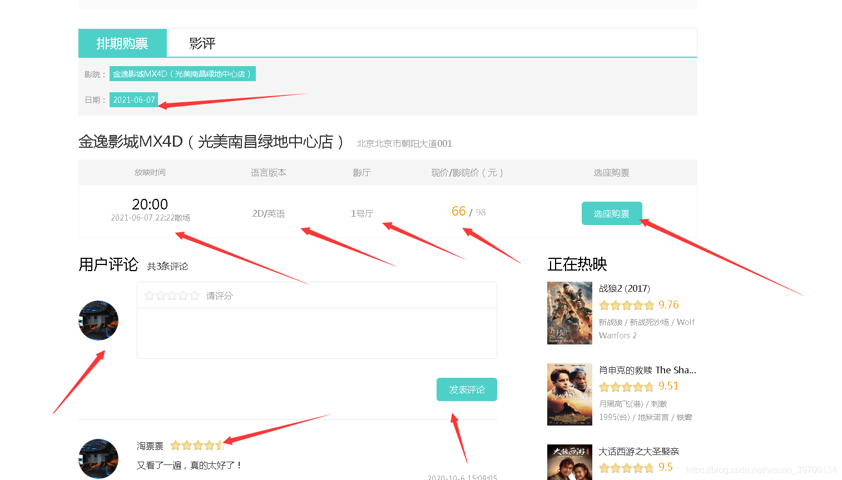Open the 大话西游之大圣娶亲 movie poster
This screenshot has width=842, height=480.
coord(569,462)
